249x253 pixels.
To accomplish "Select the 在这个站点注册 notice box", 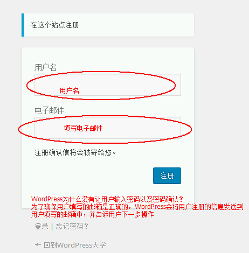I will (x=108, y=25).
